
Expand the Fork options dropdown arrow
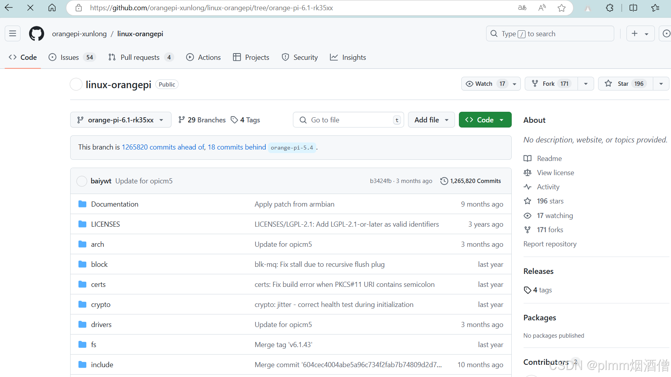tap(586, 84)
